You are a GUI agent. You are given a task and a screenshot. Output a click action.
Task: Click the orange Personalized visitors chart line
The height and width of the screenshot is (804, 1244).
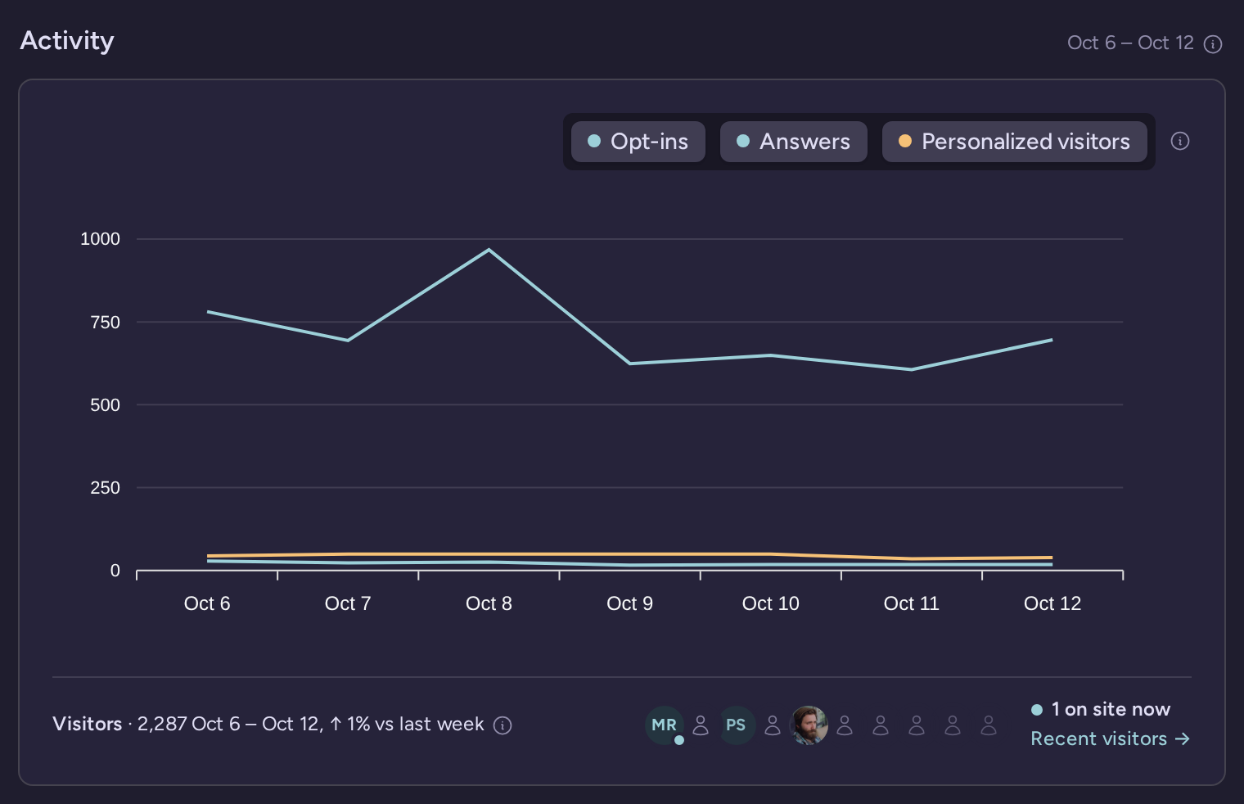[630, 555]
